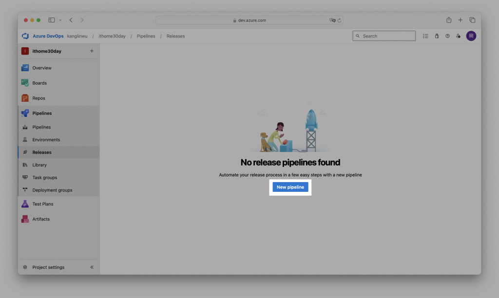
Task: Open the Marketplace shopping bag icon
Action: 437,36
